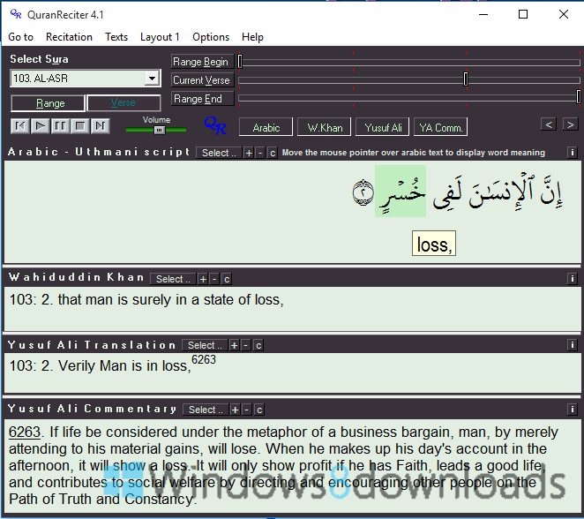Open the Layout 1 menu
Screen dimensions: 584x519
point(160,37)
